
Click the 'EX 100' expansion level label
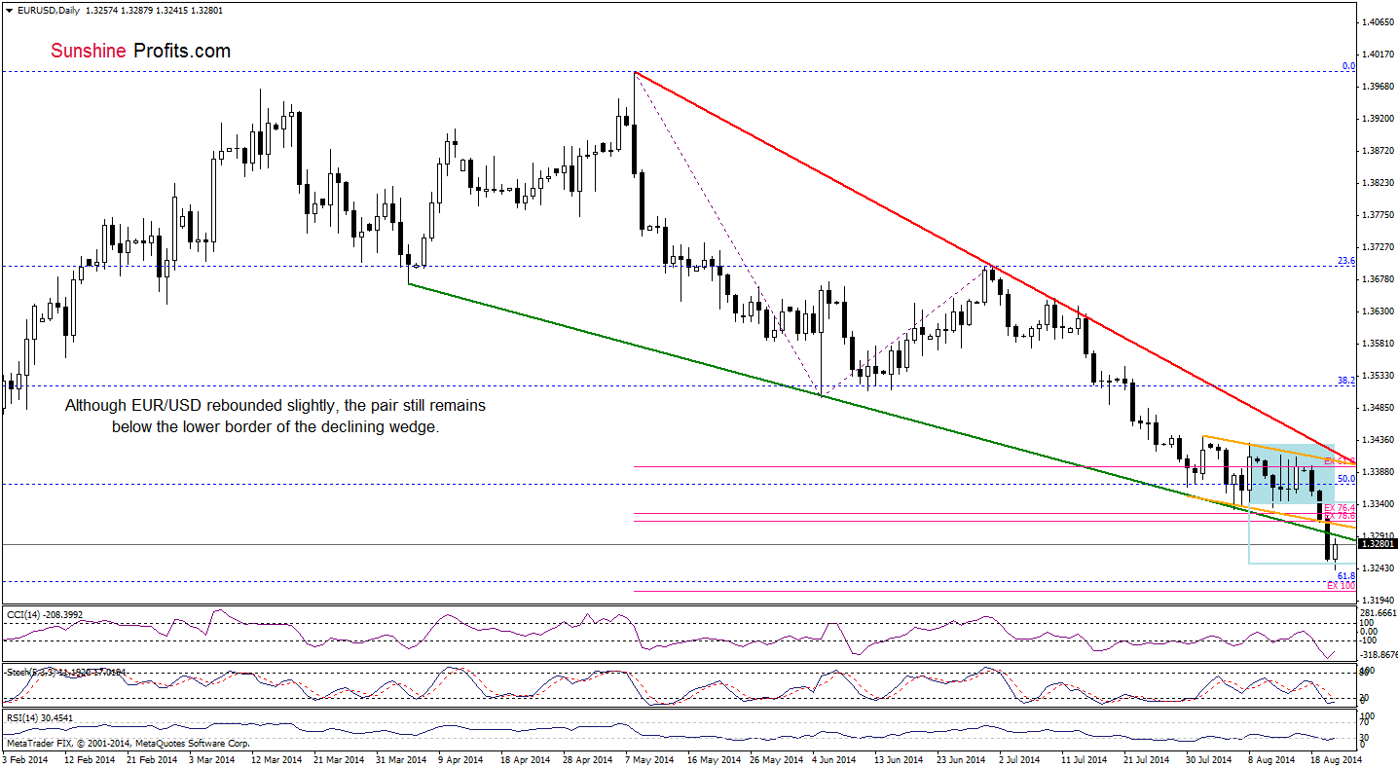click(x=1342, y=586)
